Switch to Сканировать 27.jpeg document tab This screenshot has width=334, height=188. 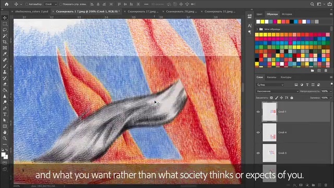tap(143, 11)
